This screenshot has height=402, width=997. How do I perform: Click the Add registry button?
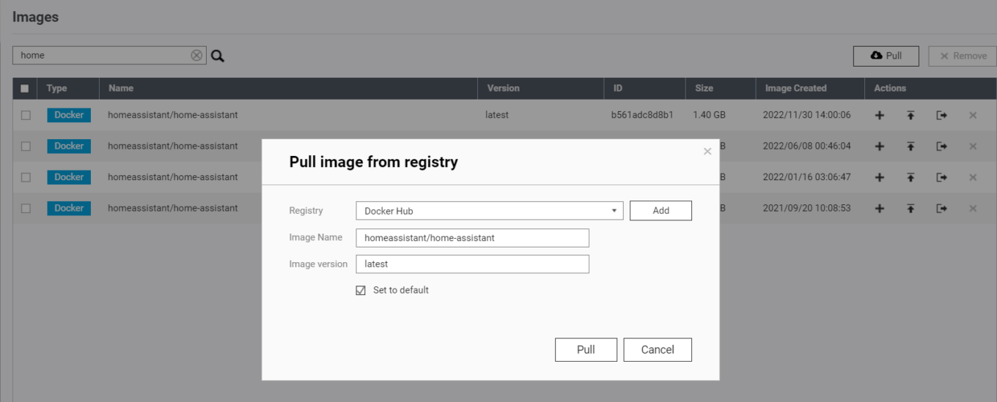661,211
